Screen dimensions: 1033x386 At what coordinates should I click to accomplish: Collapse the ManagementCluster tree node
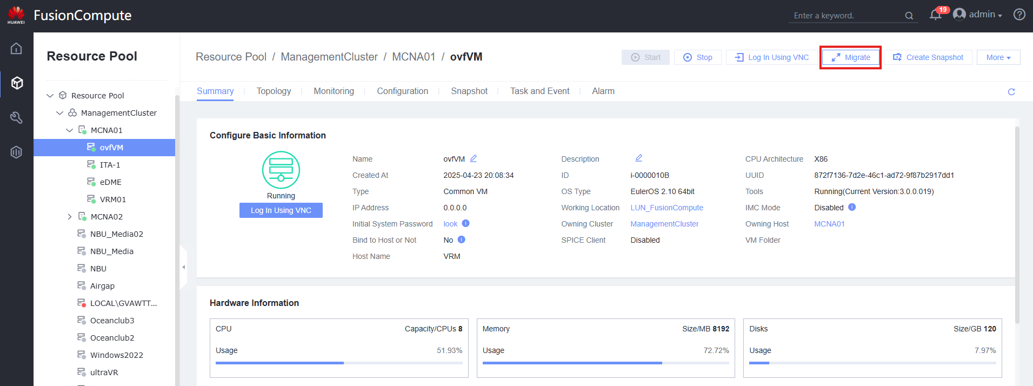[59, 113]
